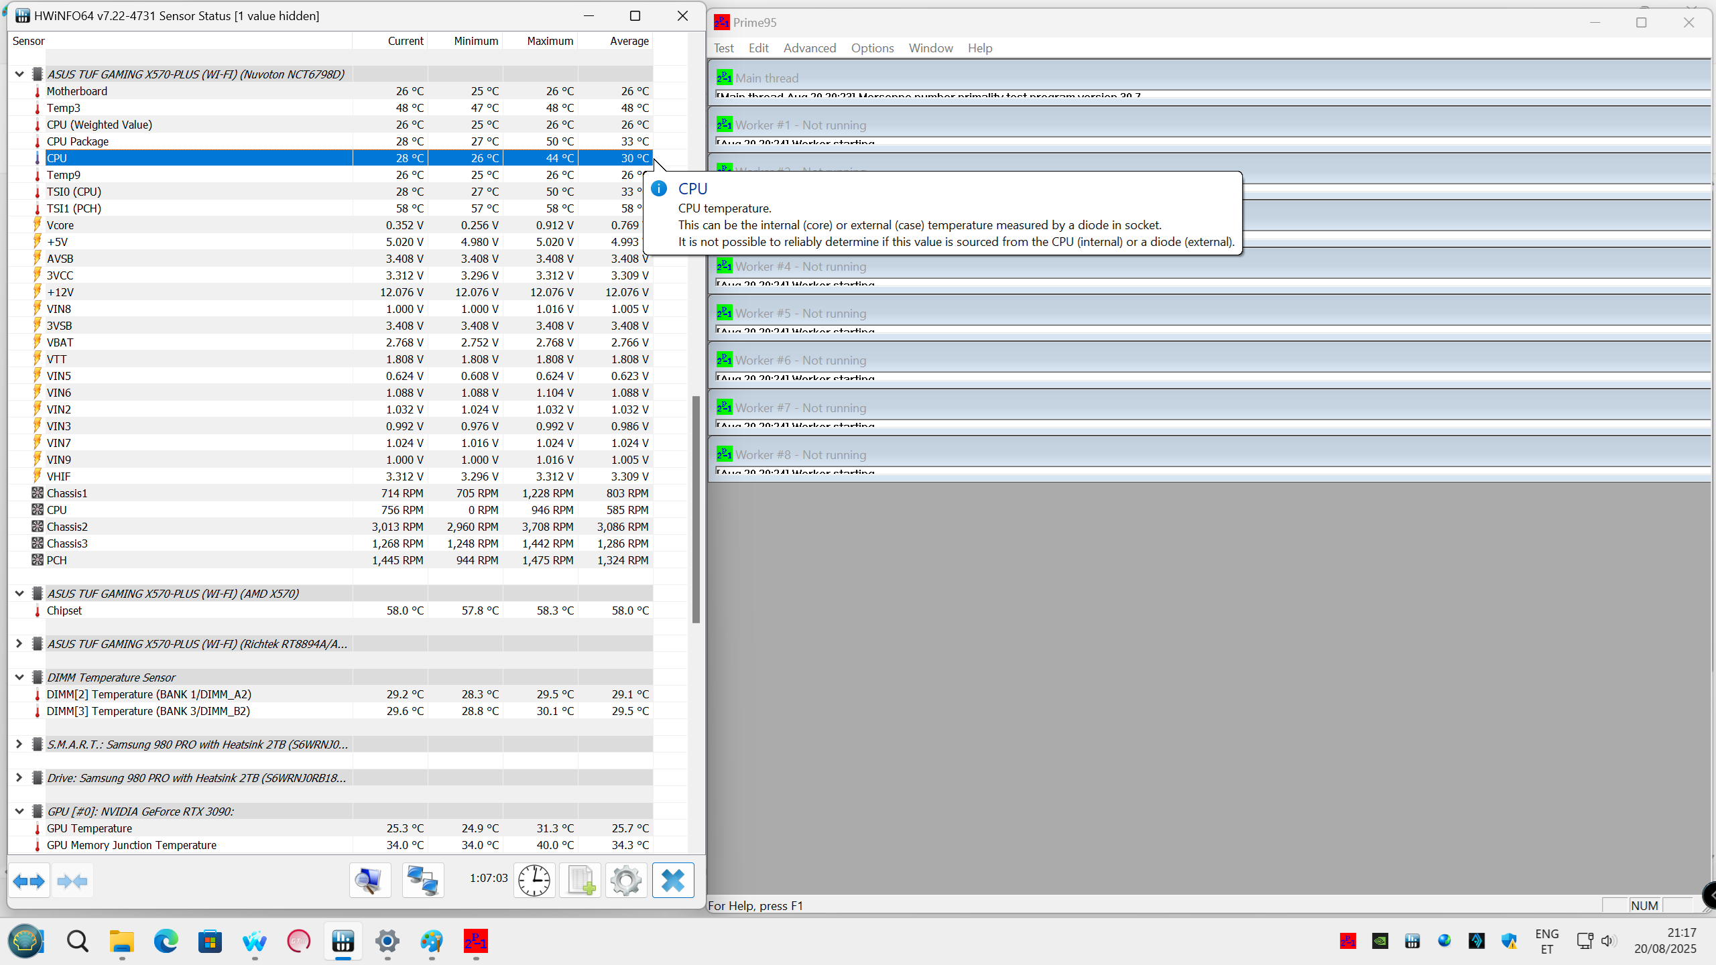Click the Maximum column header
Image resolution: width=1716 pixels, height=965 pixels.
(x=540, y=41)
